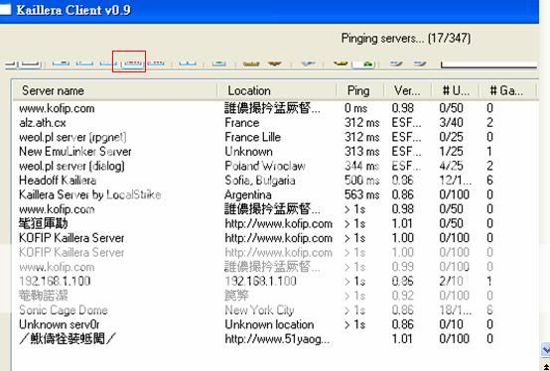Image resolution: width=550 pixels, height=371 pixels.
Task: Select the black KOFIP Kaillera Server row
Action: [71, 238]
